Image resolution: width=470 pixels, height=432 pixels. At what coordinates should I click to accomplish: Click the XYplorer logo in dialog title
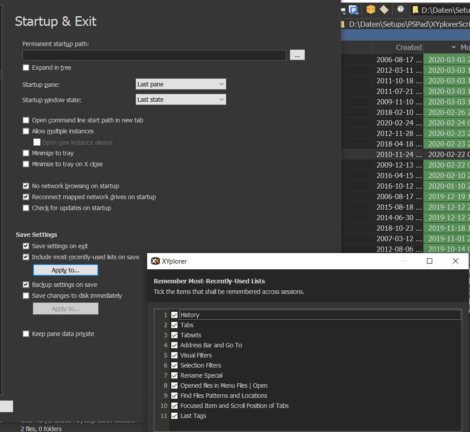coord(155,261)
